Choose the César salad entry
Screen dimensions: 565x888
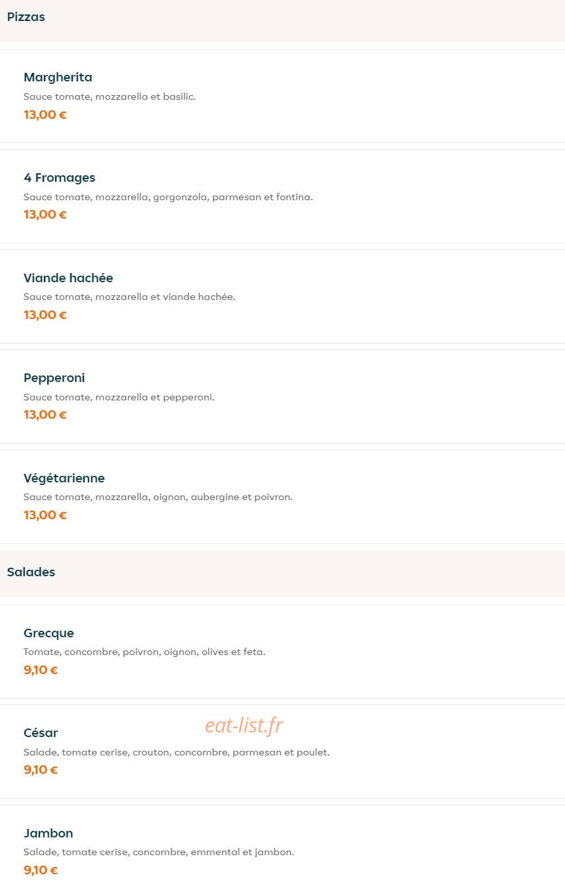282,751
